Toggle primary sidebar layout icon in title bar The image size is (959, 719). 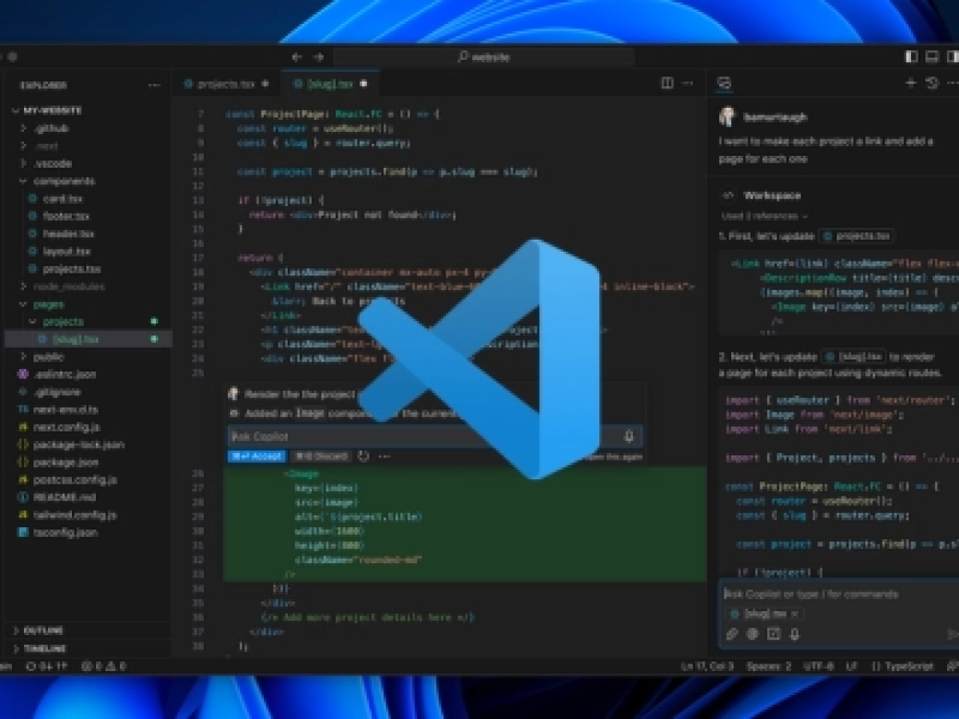911,56
